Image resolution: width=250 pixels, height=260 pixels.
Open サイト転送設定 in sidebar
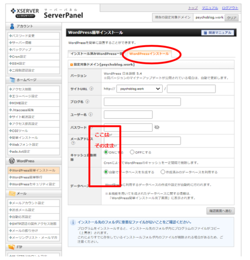pos(34,117)
